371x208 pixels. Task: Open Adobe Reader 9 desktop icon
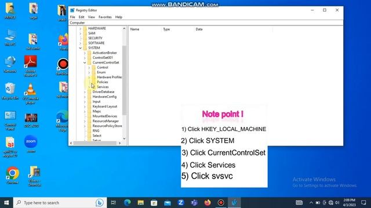coord(31,66)
